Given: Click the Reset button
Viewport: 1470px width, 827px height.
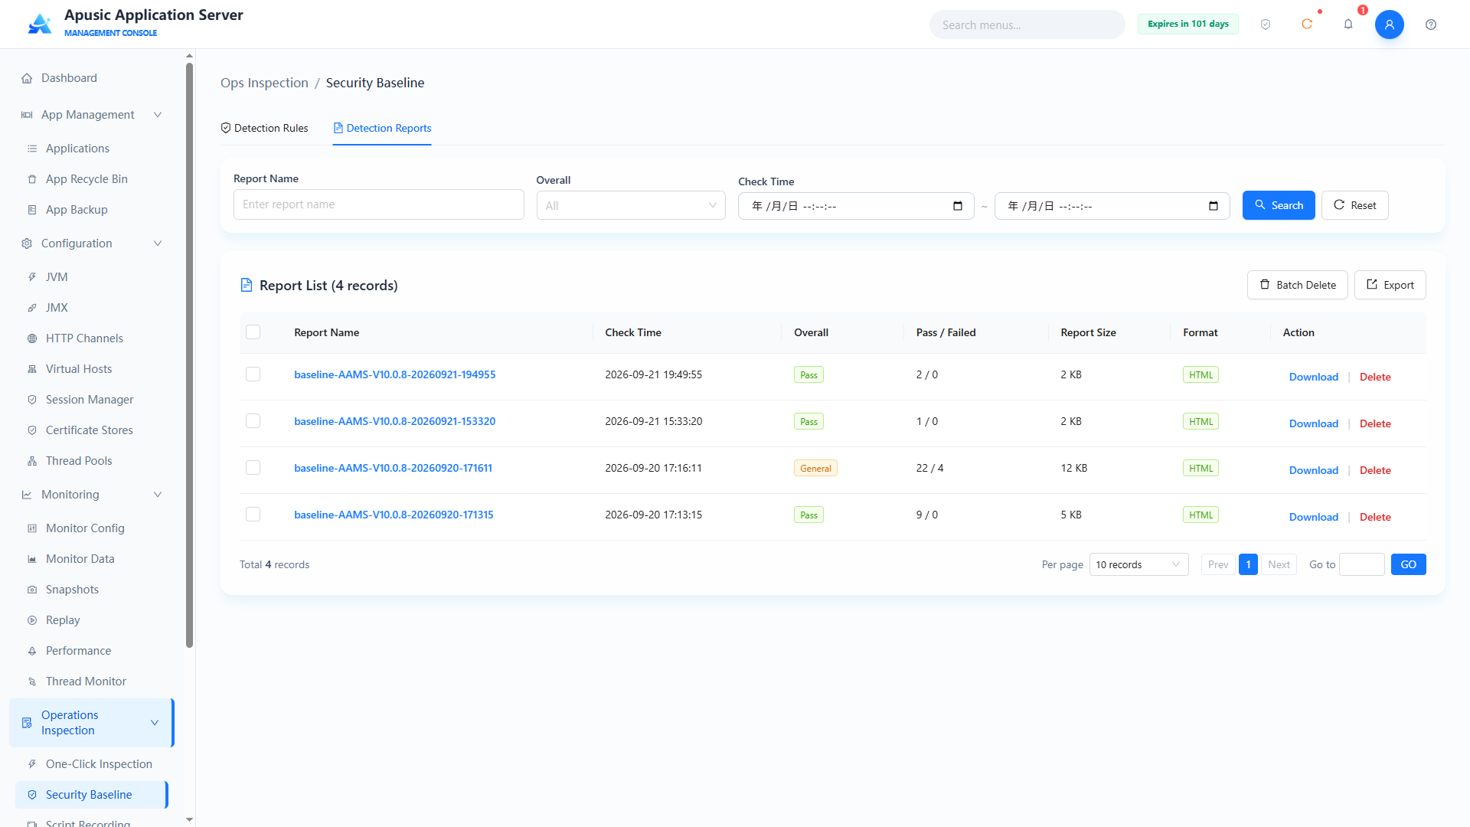Looking at the screenshot, I should 1354,205.
